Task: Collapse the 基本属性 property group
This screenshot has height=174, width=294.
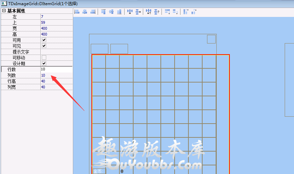Action: coord(4,11)
